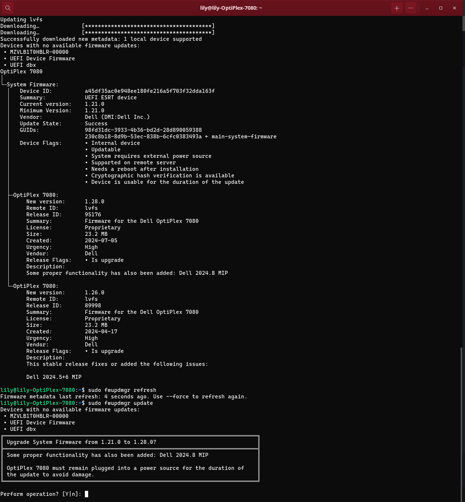The height and width of the screenshot is (502, 465).
Task: Click the window title lily@lily-OptiPlex-7080
Action: 231,8
